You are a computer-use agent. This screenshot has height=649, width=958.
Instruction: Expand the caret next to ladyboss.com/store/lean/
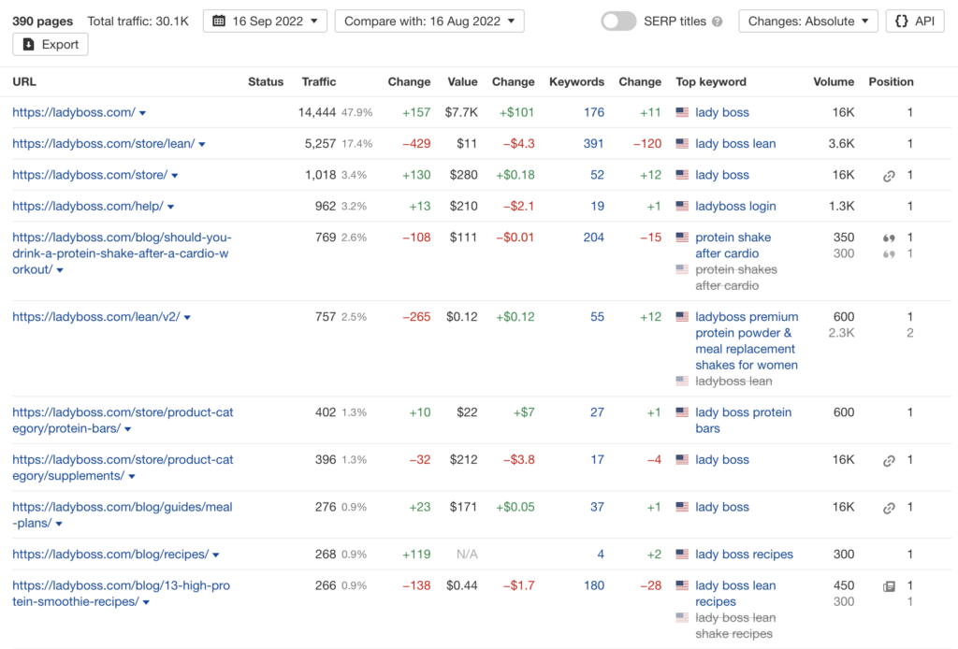202,145
